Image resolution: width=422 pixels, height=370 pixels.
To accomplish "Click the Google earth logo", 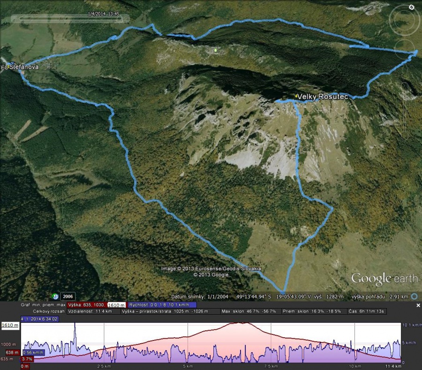I will click(384, 279).
